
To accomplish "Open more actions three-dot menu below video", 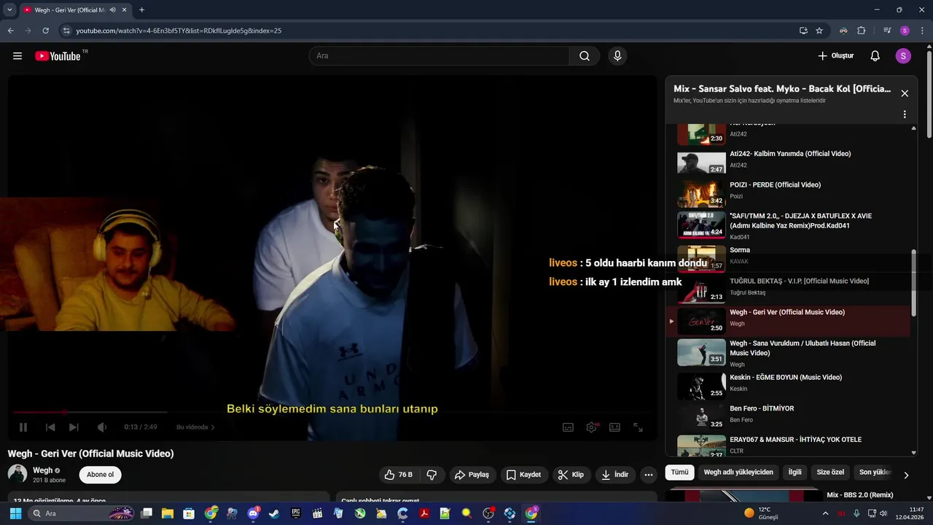I will click(648, 475).
